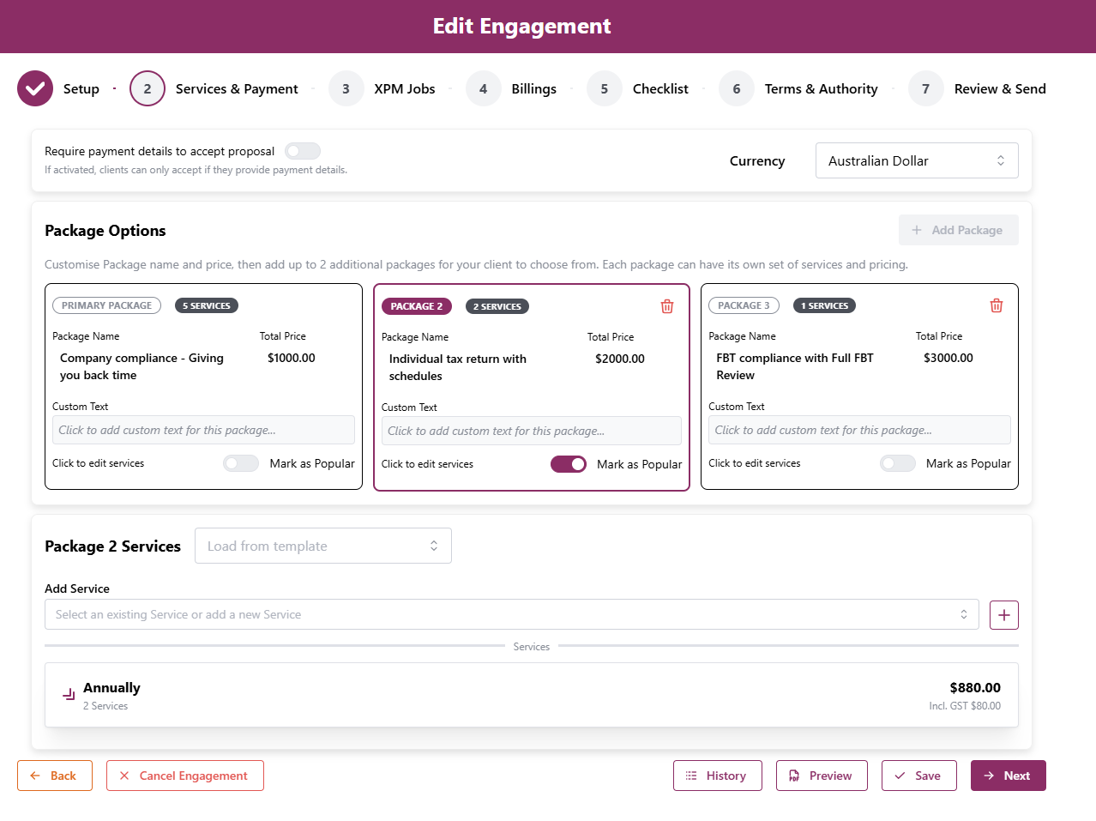Delete Package 2 using trash icon
Image resolution: width=1096 pixels, height=821 pixels.
click(666, 306)
